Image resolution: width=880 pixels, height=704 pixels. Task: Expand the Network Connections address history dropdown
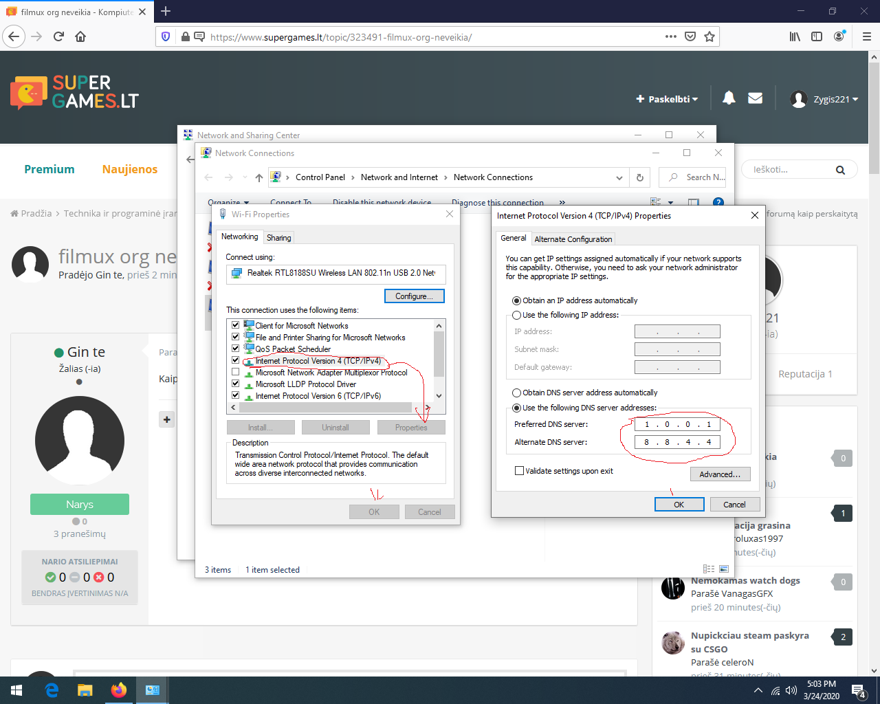(x=619, y=177)
